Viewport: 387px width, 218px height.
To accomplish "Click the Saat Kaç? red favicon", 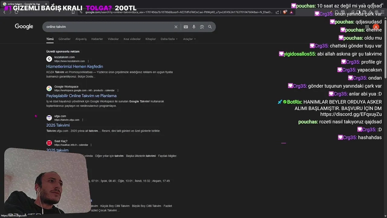I will (x=49, y=143).
